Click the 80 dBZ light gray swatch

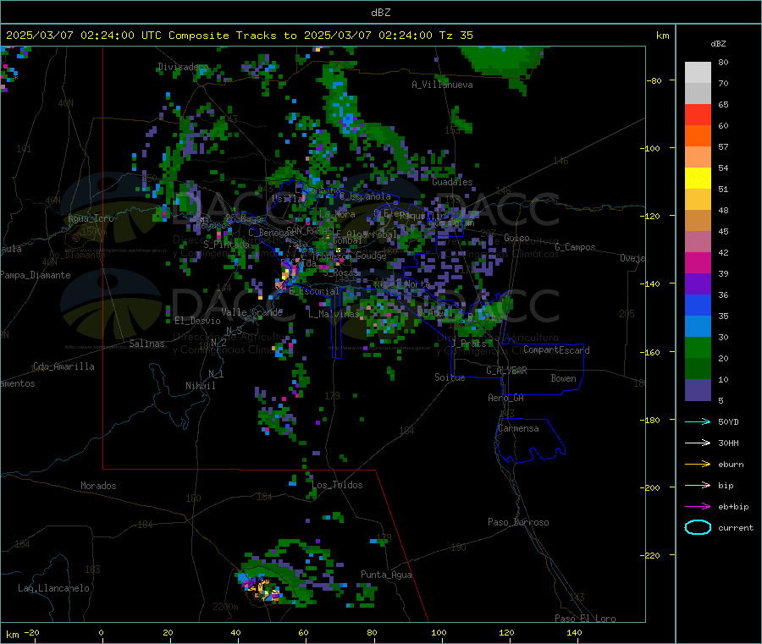coord(698,73)
